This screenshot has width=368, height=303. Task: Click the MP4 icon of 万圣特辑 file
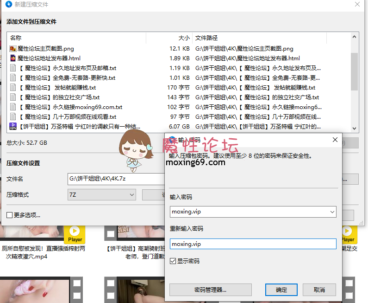[13, 127]
